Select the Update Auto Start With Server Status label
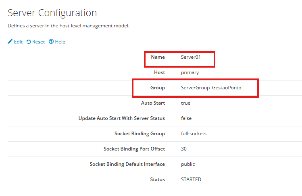Image resolution: width=302 pixels, height=196 pixels. (121, 118)
